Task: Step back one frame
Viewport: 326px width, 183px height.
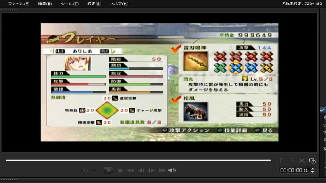Action: click(141, 170)
